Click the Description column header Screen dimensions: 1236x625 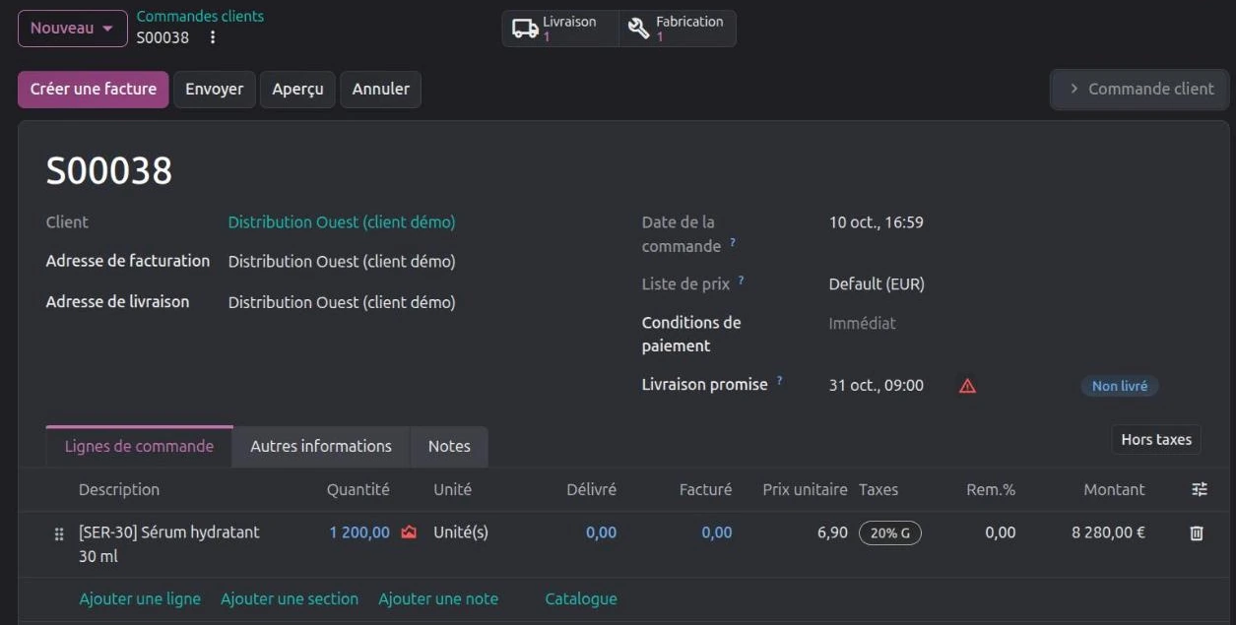[x=119, y=489]
